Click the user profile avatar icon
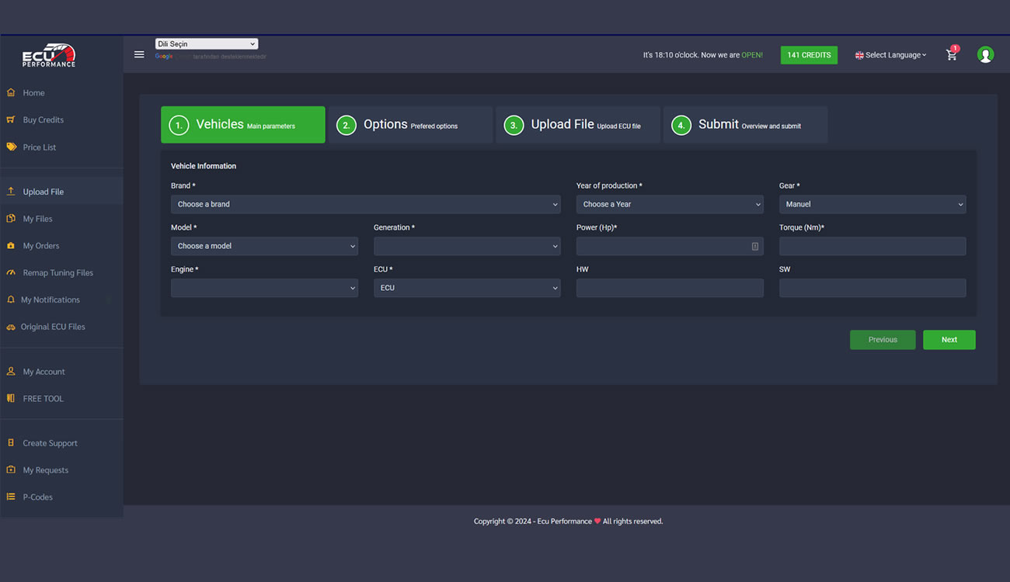The image size is (1010, 582). (985, 55)
